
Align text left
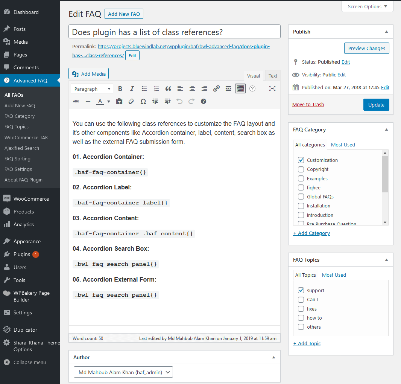pos(180,89)
